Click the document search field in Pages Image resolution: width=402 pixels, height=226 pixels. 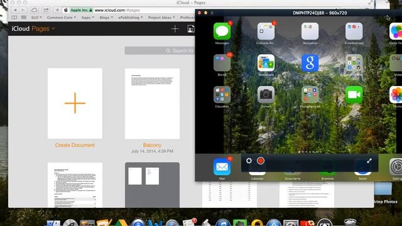point(160,51)
